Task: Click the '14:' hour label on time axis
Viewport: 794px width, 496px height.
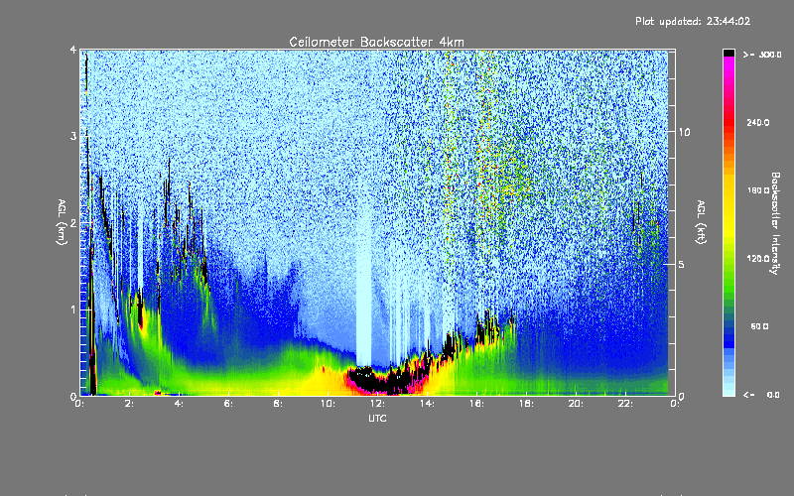Action: point(427,404)
